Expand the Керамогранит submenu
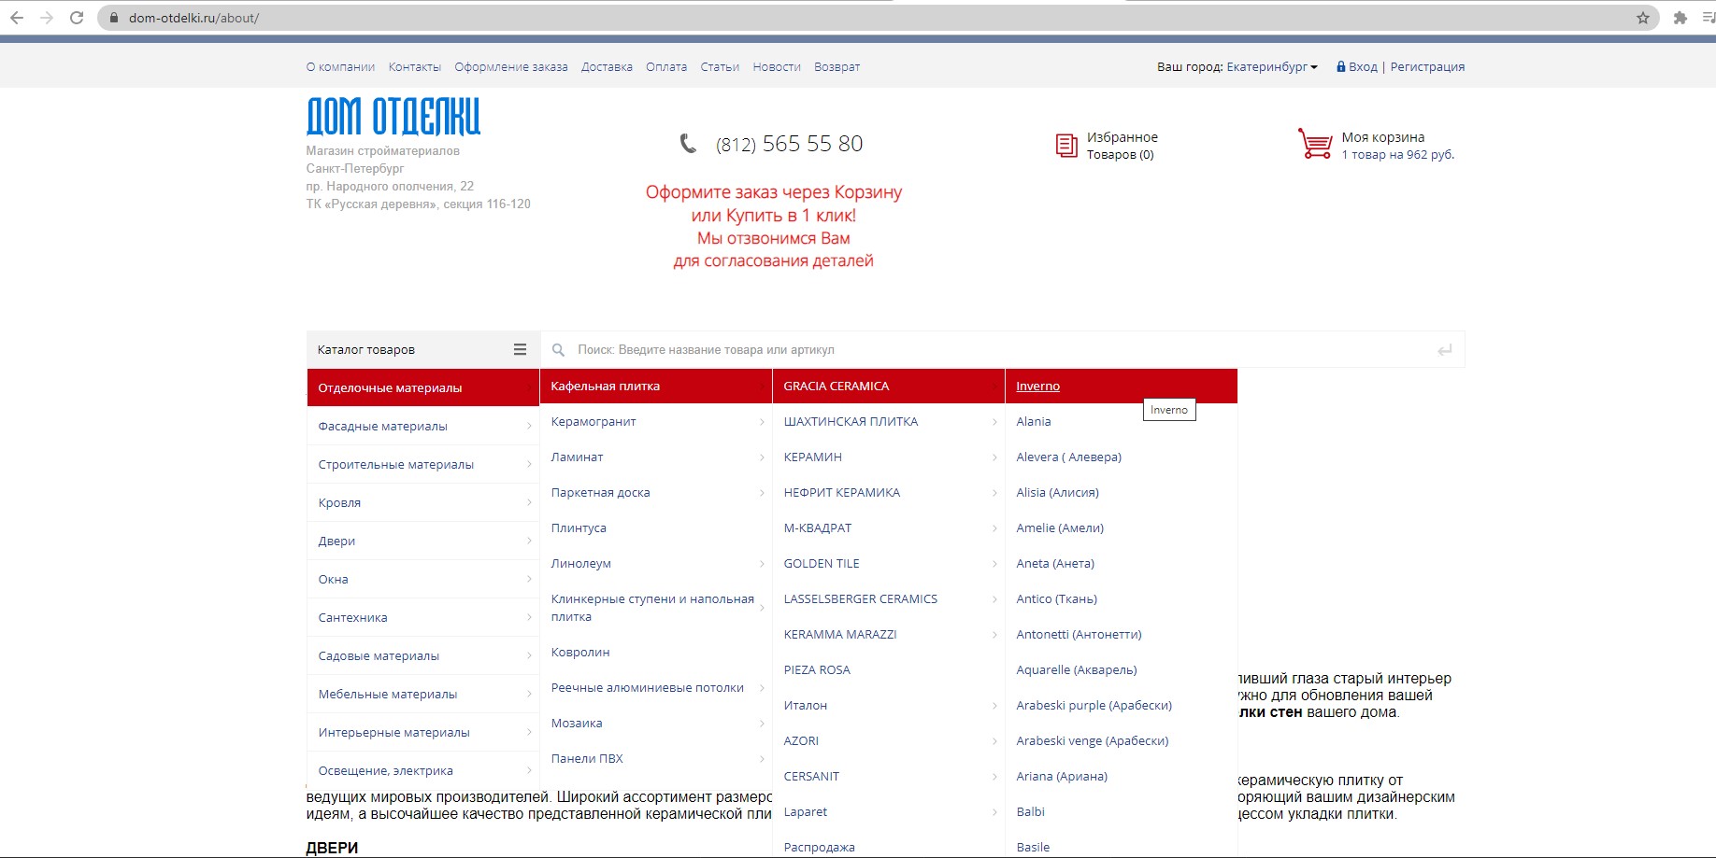1716x858 pixels. (x=655, y=422)
